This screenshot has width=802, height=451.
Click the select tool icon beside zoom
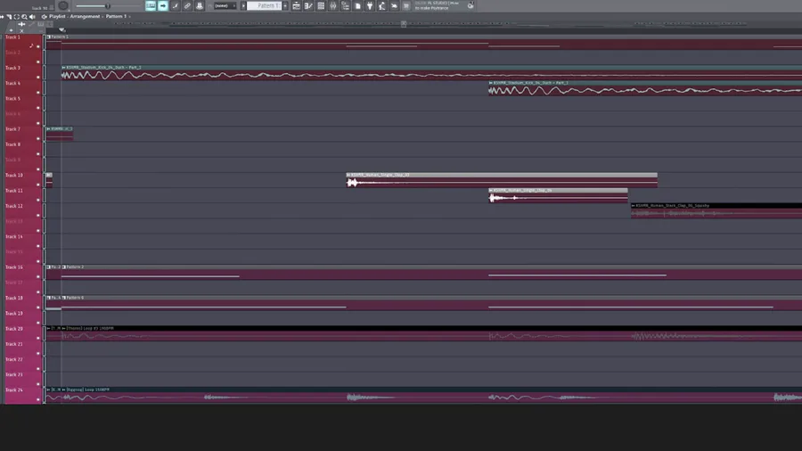click(x=16, y=16)
